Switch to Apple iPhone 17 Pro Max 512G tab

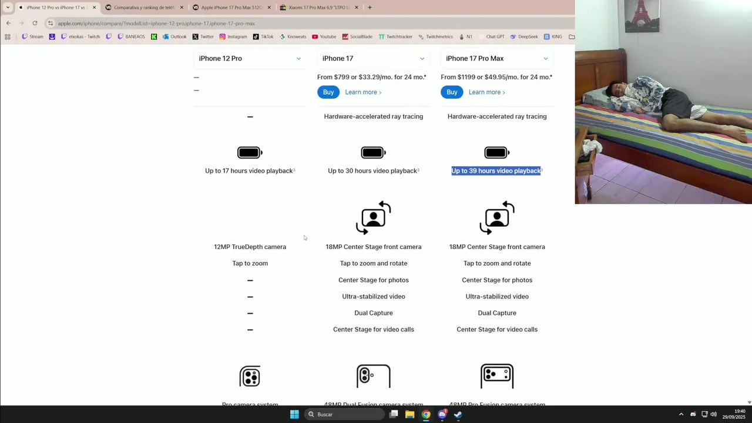coord(231,8)
